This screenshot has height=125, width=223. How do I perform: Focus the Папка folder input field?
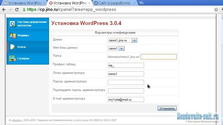coord(159,57)
